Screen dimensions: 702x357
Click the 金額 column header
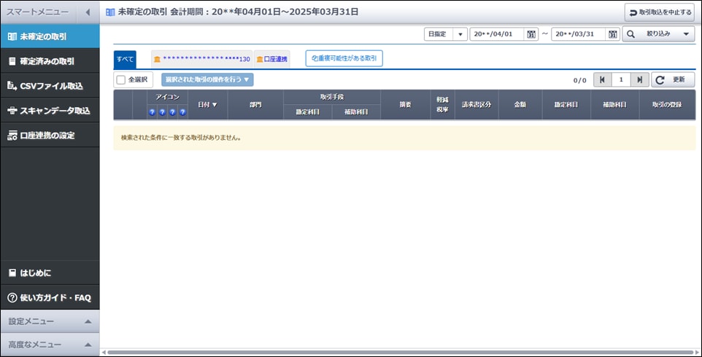[520, 105]
